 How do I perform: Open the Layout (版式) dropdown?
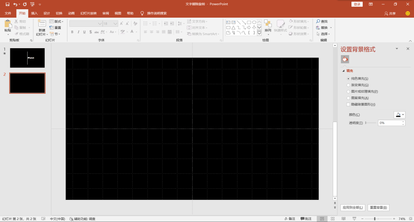[56, 21]
